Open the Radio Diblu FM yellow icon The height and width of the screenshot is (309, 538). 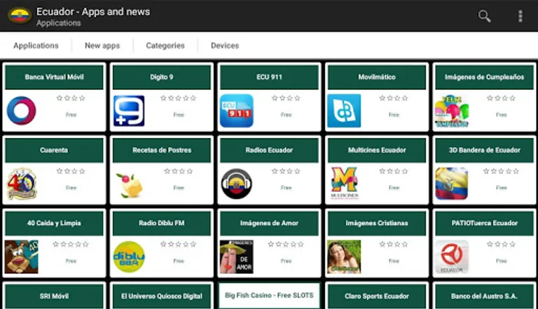click(129, 257)
